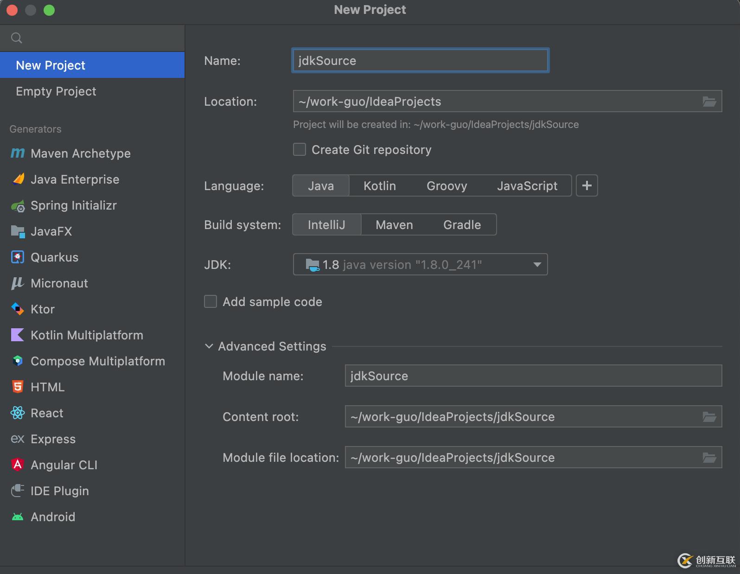740x574 pixels.
Task: Choose Compose Multiplatform generator
Action: [x=92, y=361]
